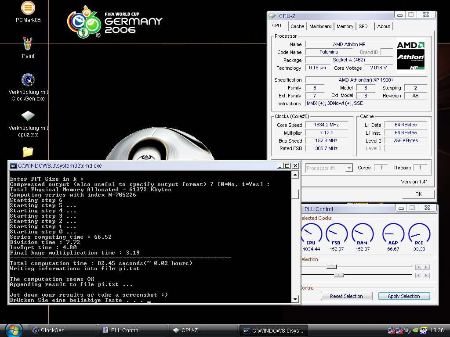This screenshot has width=450, height=337.
Task: Open the Memory tab in CPU-Z
Action: click(345, 26)
